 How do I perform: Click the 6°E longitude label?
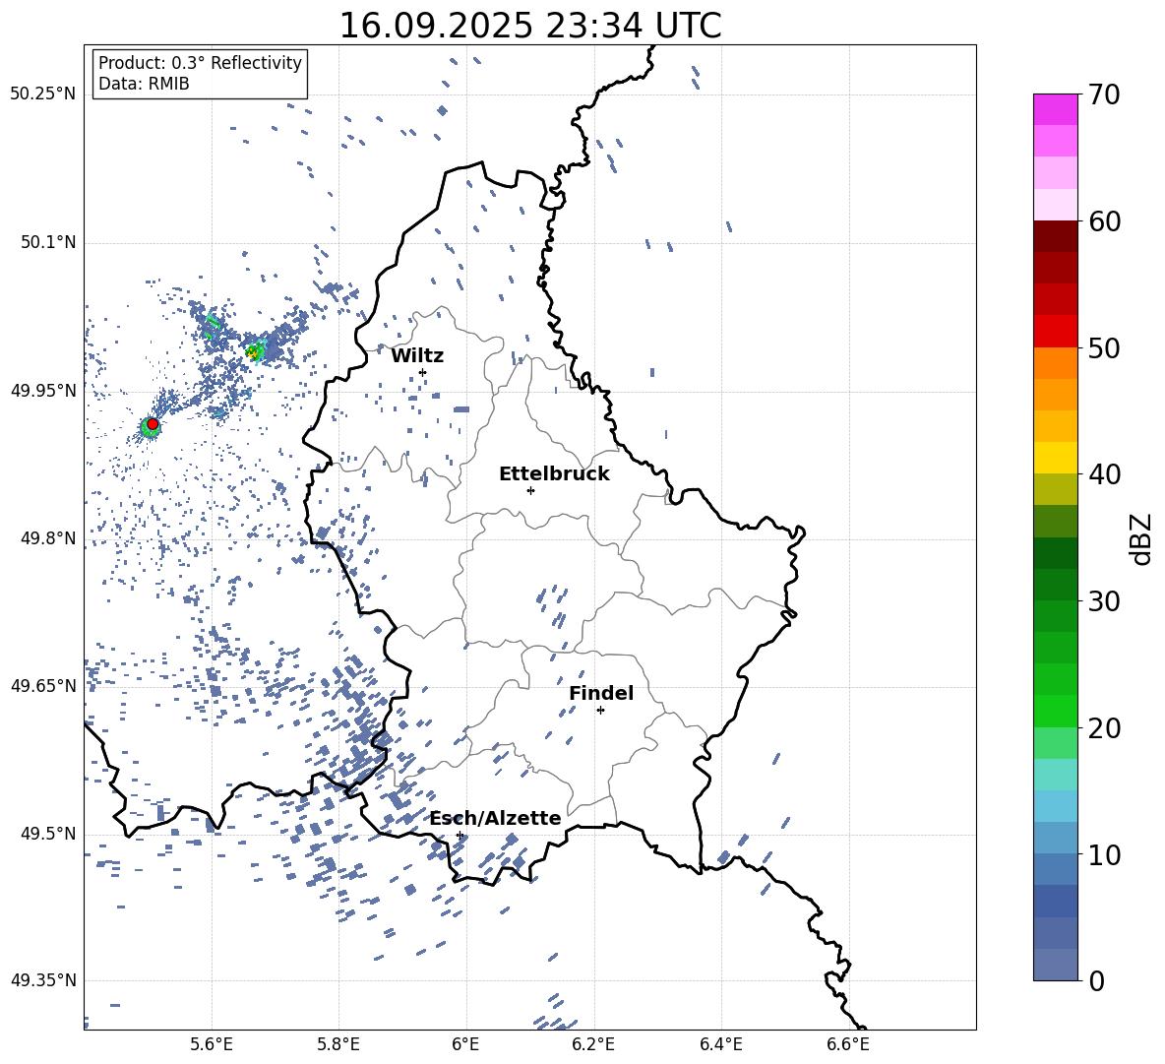click(x=465, y=1044)
